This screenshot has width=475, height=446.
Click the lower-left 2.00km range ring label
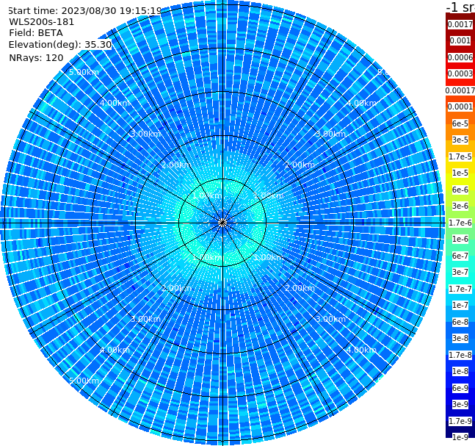[177, 288]
